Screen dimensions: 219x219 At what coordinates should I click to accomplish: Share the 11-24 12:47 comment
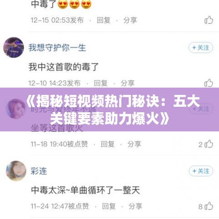(x=136, y=206)
